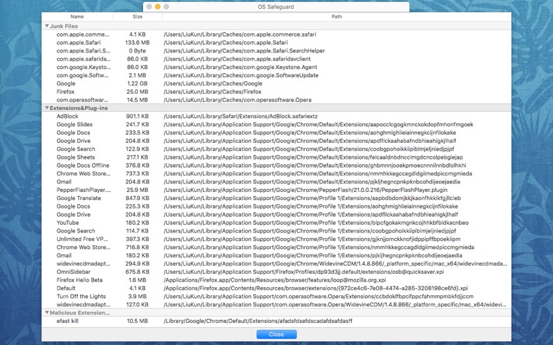This screenshot has width=553, height=345.
Task: Select the Google Search 122.9 KB row
Action: point(276,149)
